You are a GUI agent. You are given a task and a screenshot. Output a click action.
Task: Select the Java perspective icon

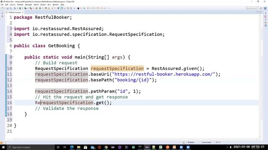click(x=265, y=8)
